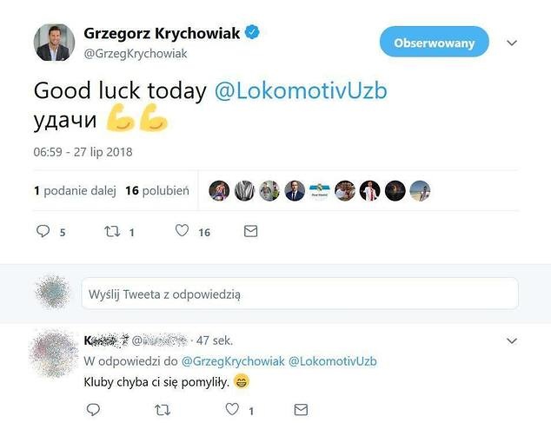551x423 pixels.
Task: Retweet Krychowiak's Good luck tweet
Action: click(x=112, y=231)
